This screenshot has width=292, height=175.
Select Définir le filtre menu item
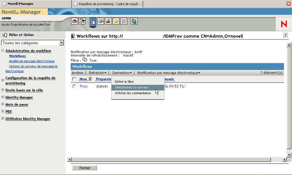pos(138,82)
